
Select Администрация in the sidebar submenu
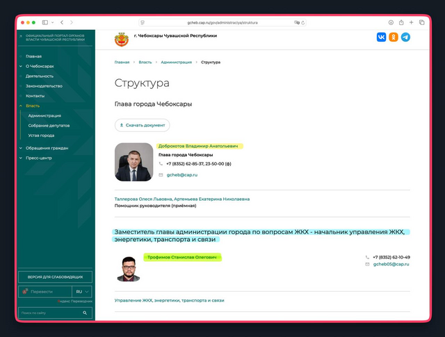[x=44, y=115]
